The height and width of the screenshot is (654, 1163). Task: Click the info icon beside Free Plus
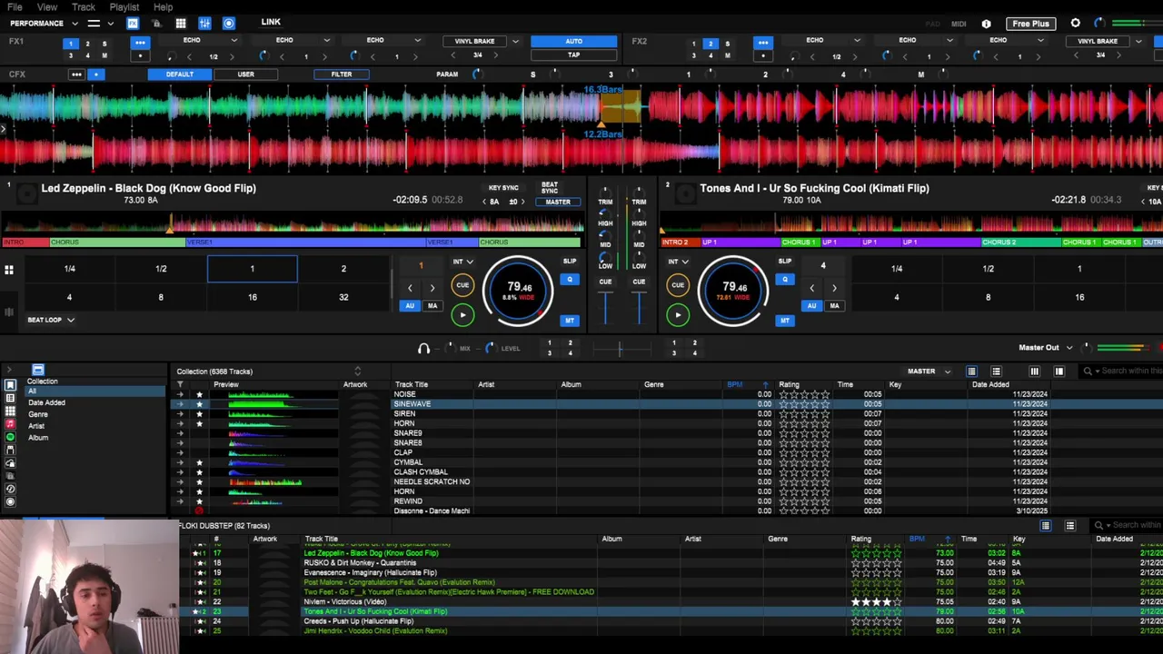(986, 24)
